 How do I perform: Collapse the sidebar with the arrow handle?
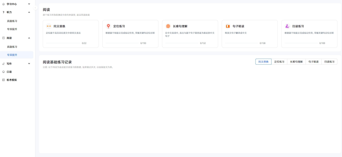pos(35,8)
